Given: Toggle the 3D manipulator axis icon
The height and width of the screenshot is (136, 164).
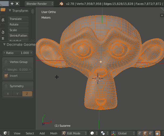Looking at the screenshot, I should click(113, 133).
